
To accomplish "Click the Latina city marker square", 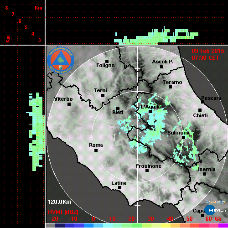I will pos(119,187).
